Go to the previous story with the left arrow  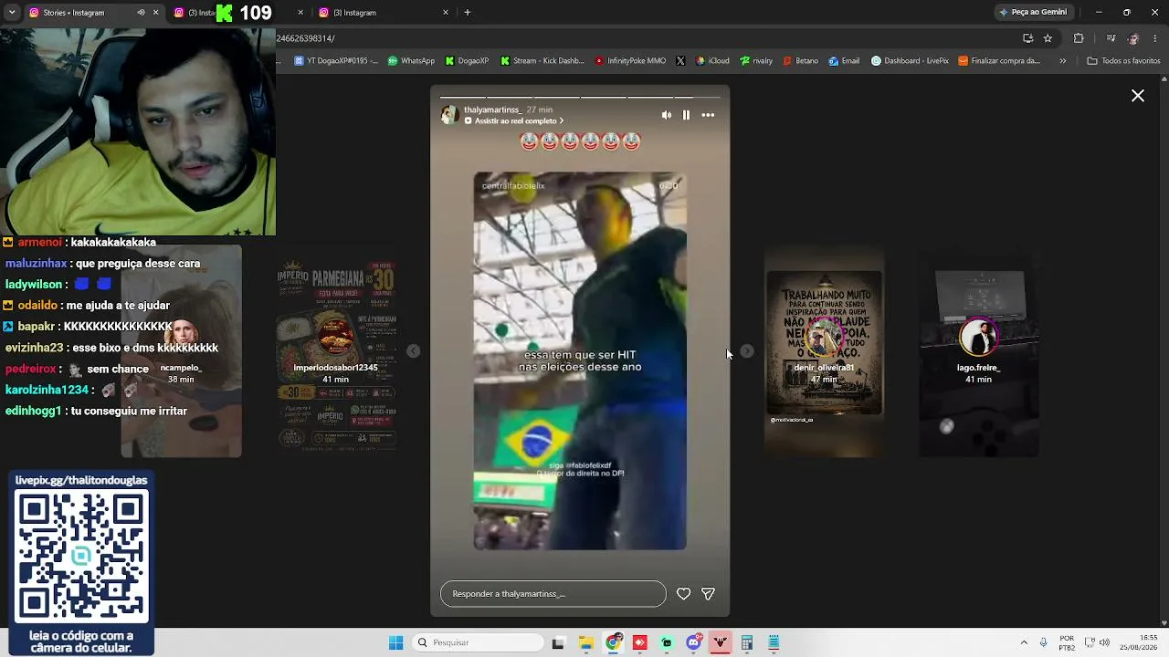click(x=414, y=351)
